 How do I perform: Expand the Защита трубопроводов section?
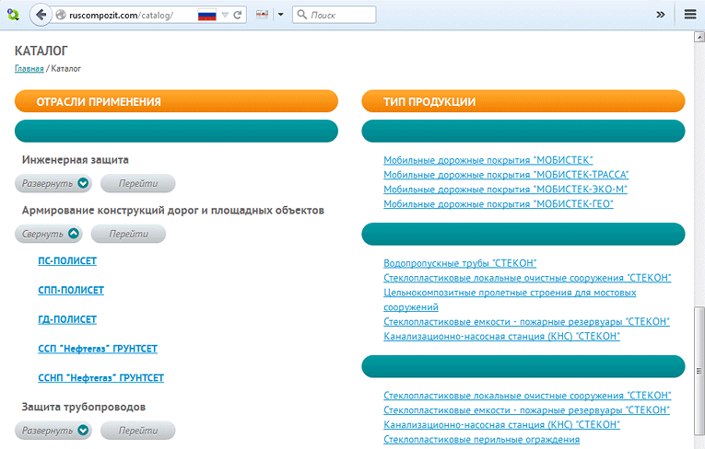pyautogui.click(x=55, y=430)
